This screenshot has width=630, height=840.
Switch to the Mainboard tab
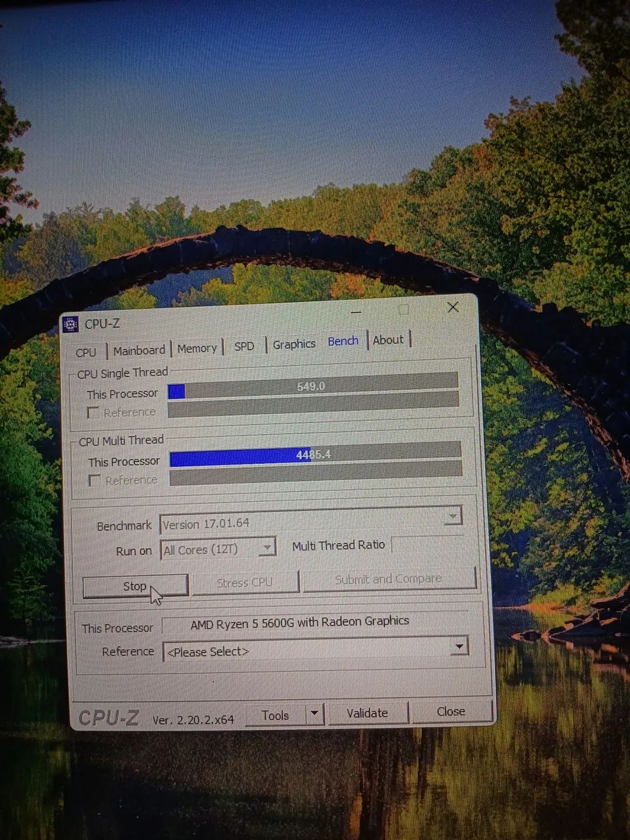click(139, 350)
